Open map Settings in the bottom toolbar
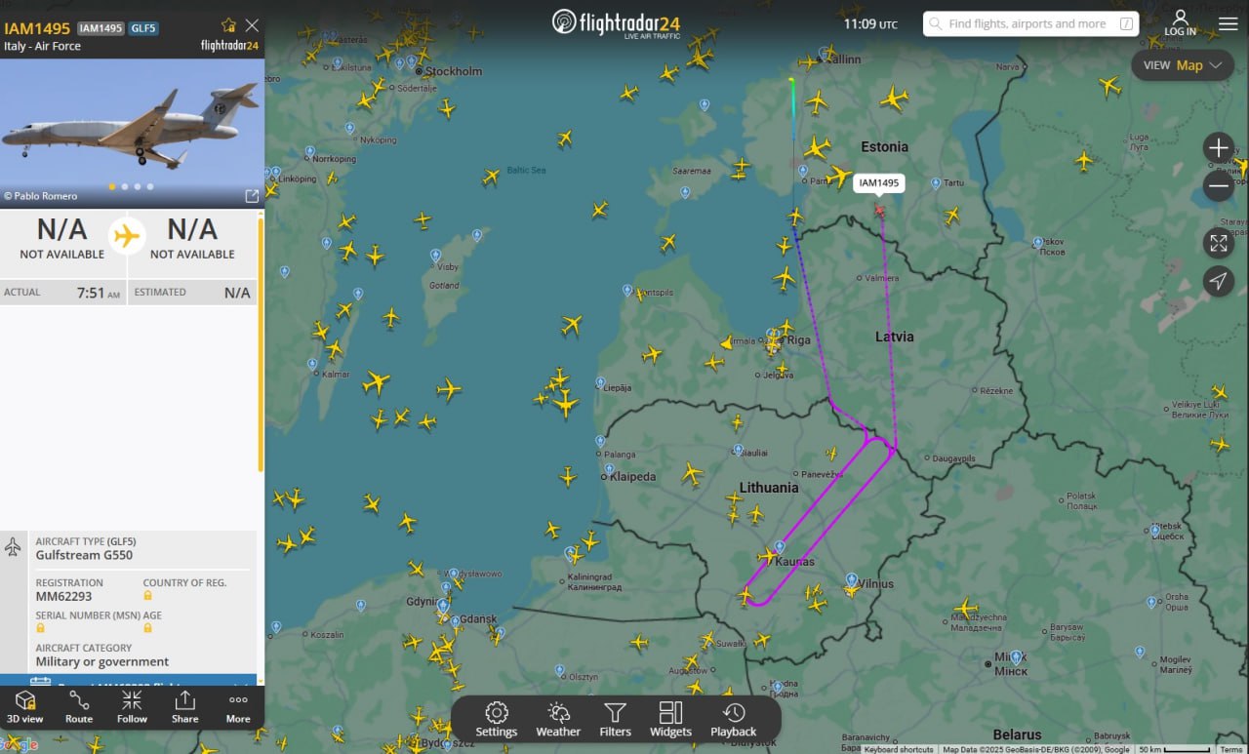Screen dimensions: 1249x754 [497, 720]
